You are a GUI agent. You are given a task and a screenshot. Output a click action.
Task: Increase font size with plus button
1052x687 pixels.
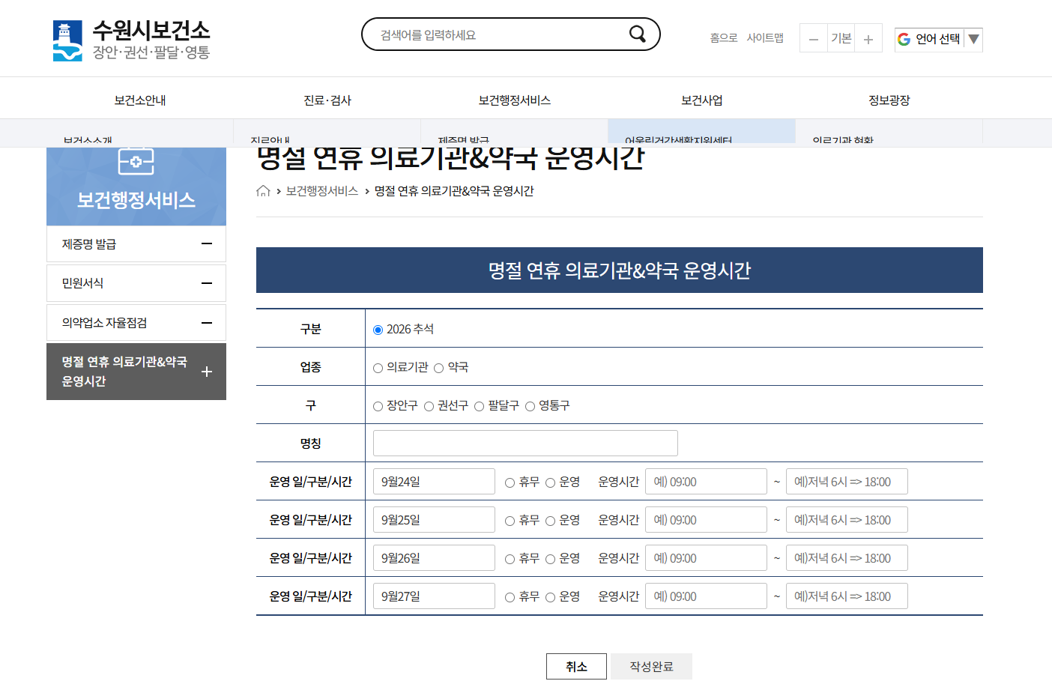pos(868,38)
